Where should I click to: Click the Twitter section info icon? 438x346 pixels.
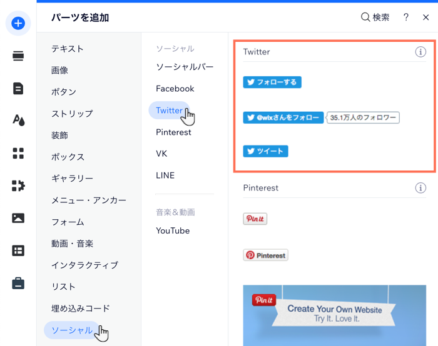(420, 52)
